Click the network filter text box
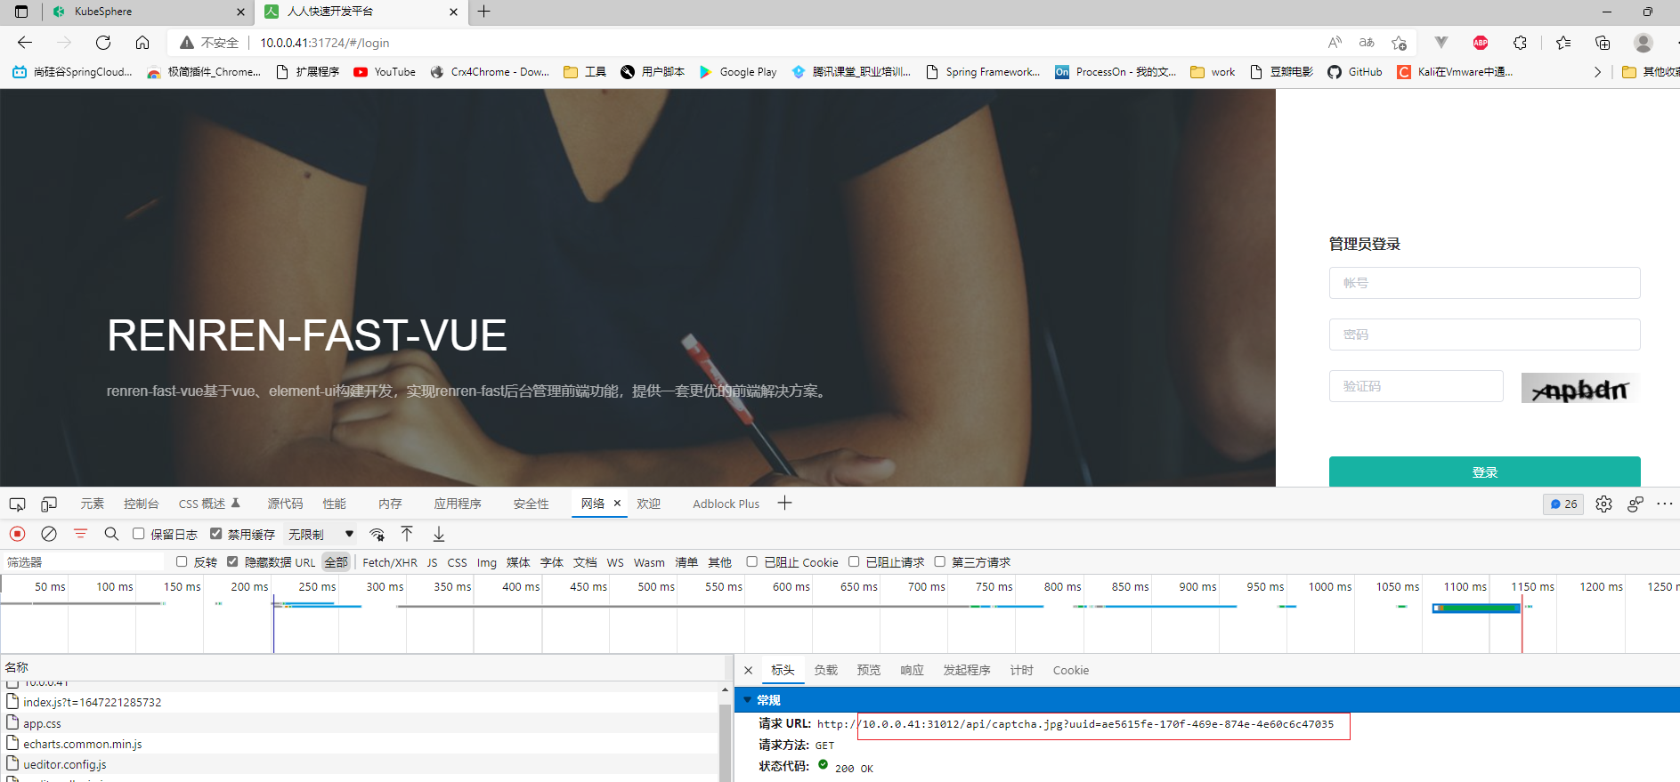Viewport: 1680px width, 782px height. (x=85, y=562)
